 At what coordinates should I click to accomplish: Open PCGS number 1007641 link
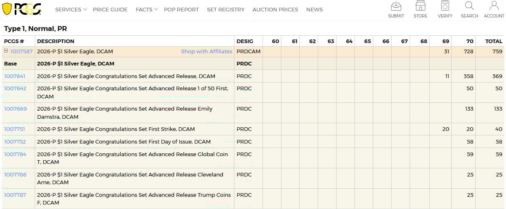coord(15,76)
